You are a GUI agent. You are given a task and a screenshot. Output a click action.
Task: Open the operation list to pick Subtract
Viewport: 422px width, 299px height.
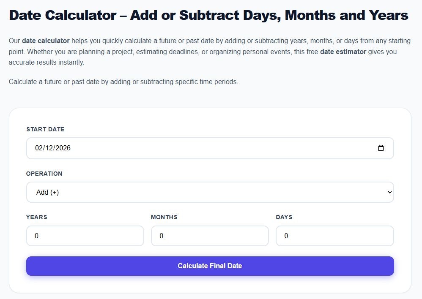point(210,192)
